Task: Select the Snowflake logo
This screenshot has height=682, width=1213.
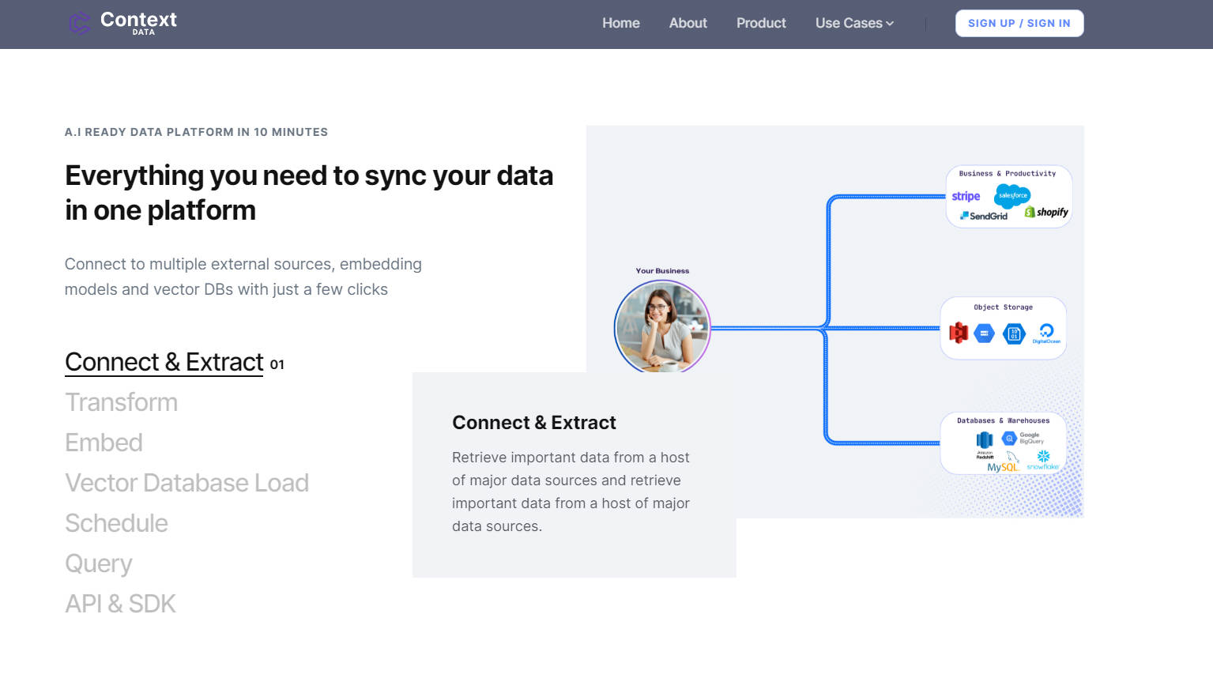Action: (x=1044, y=460)
